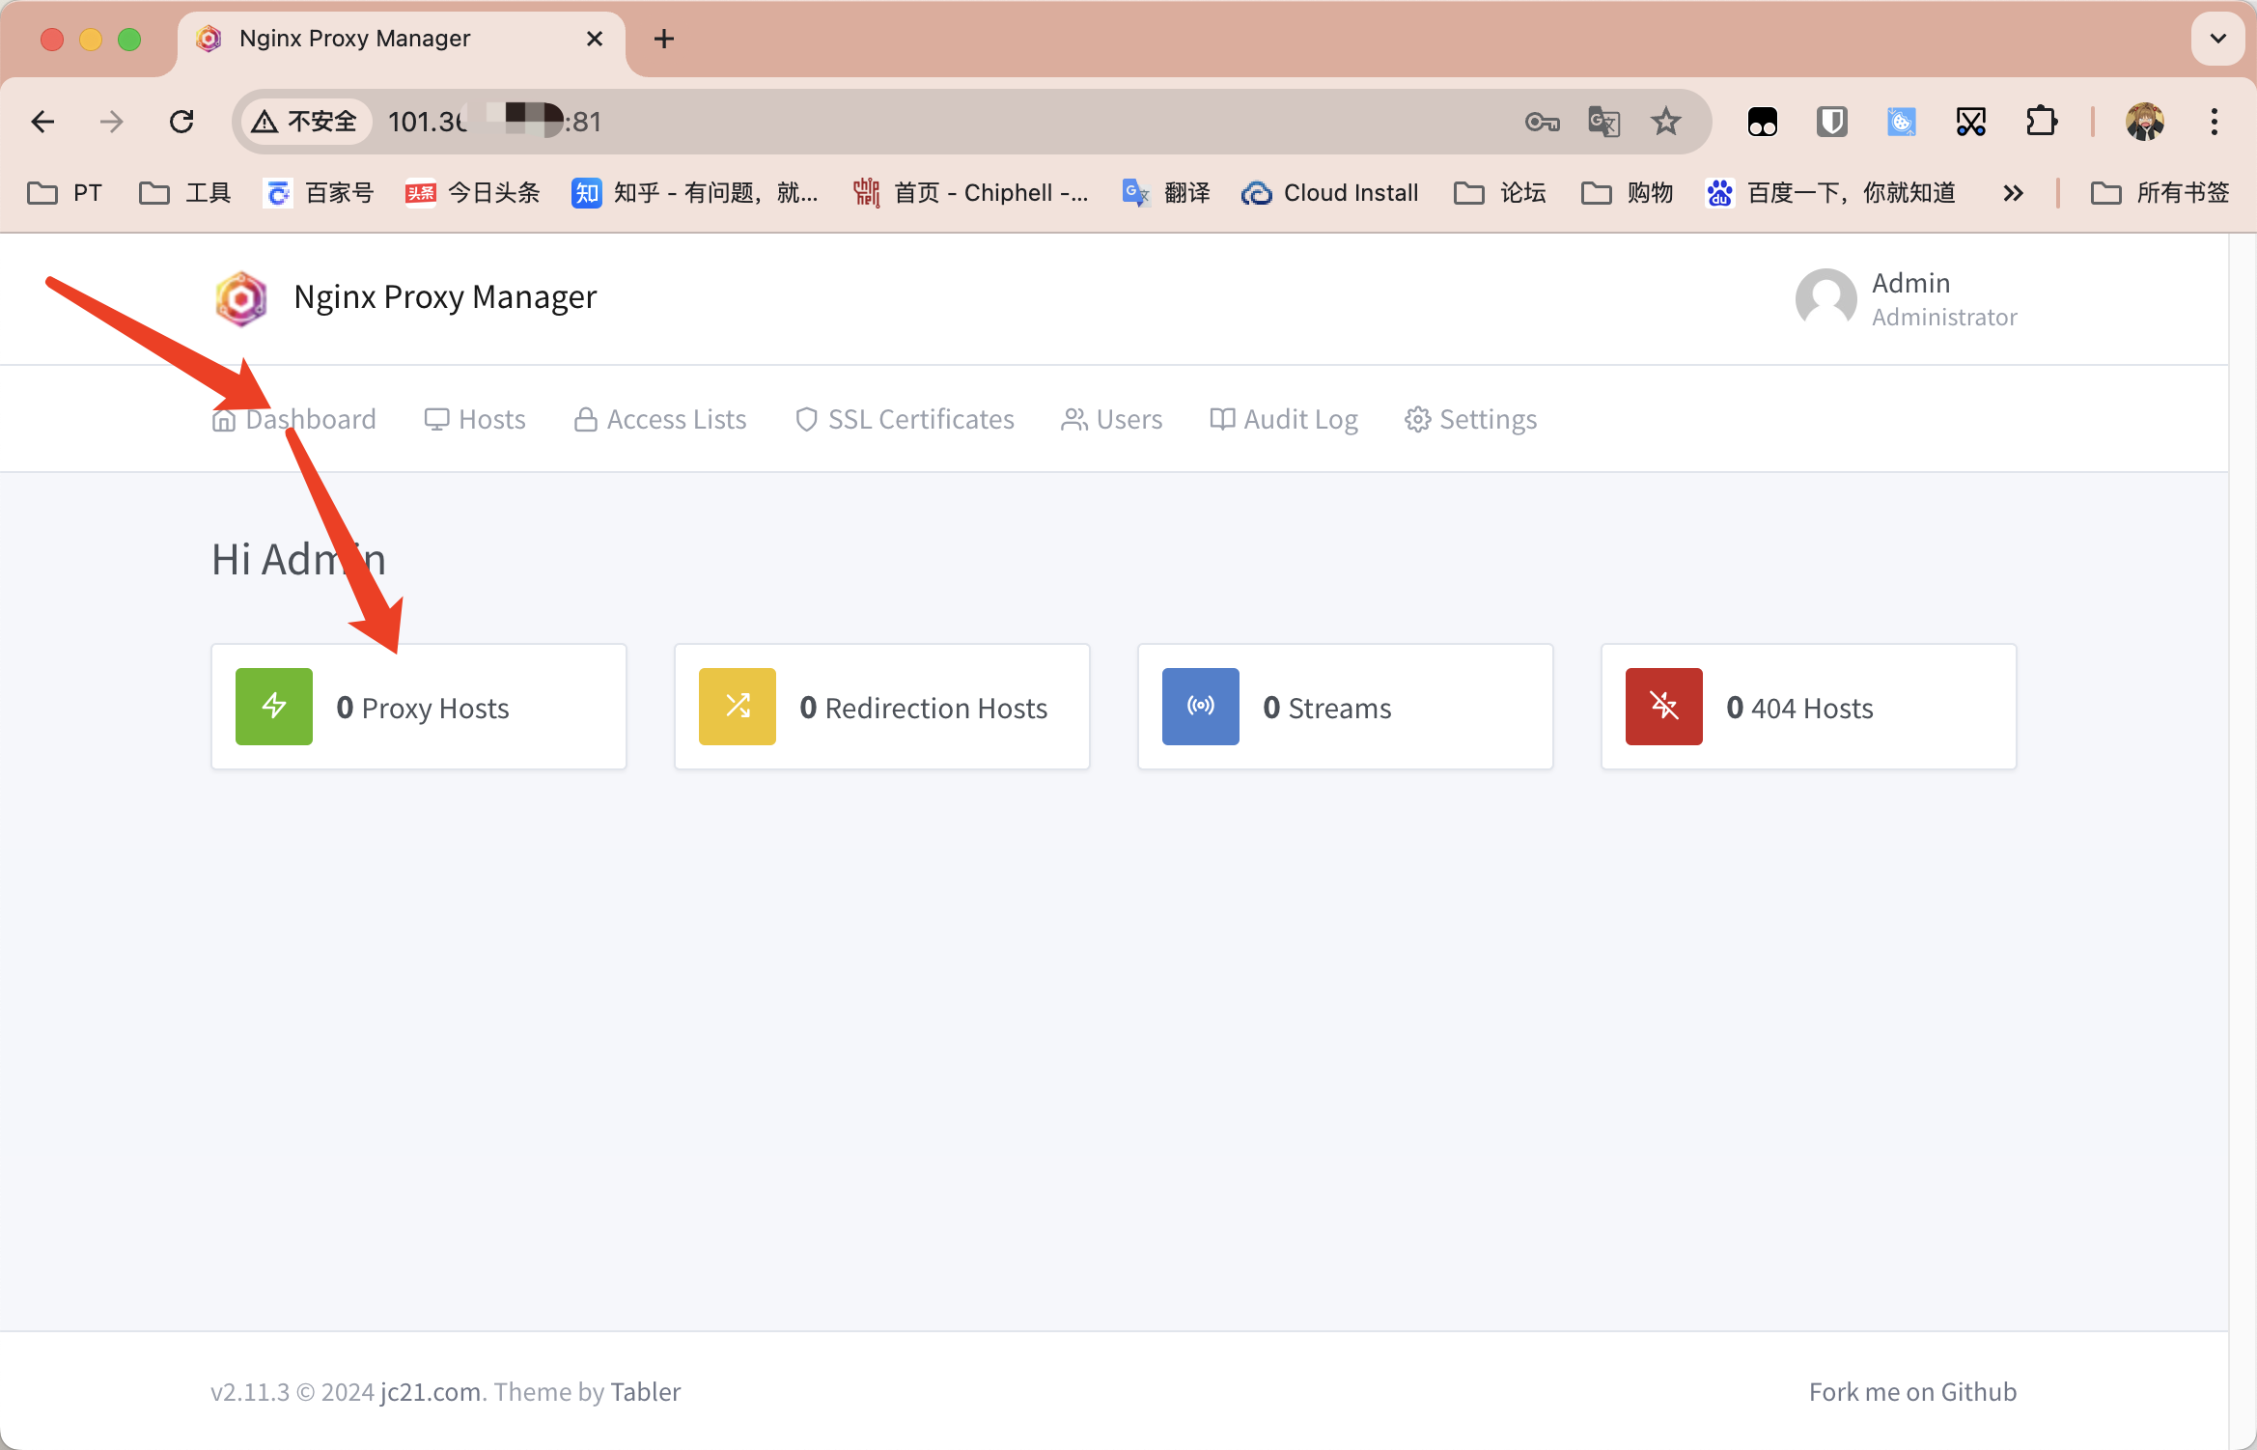Click the yellow Redirection Hosts shuffle icon
2257x1450 pixels.
pyautogui.click(x=738, y=706)
